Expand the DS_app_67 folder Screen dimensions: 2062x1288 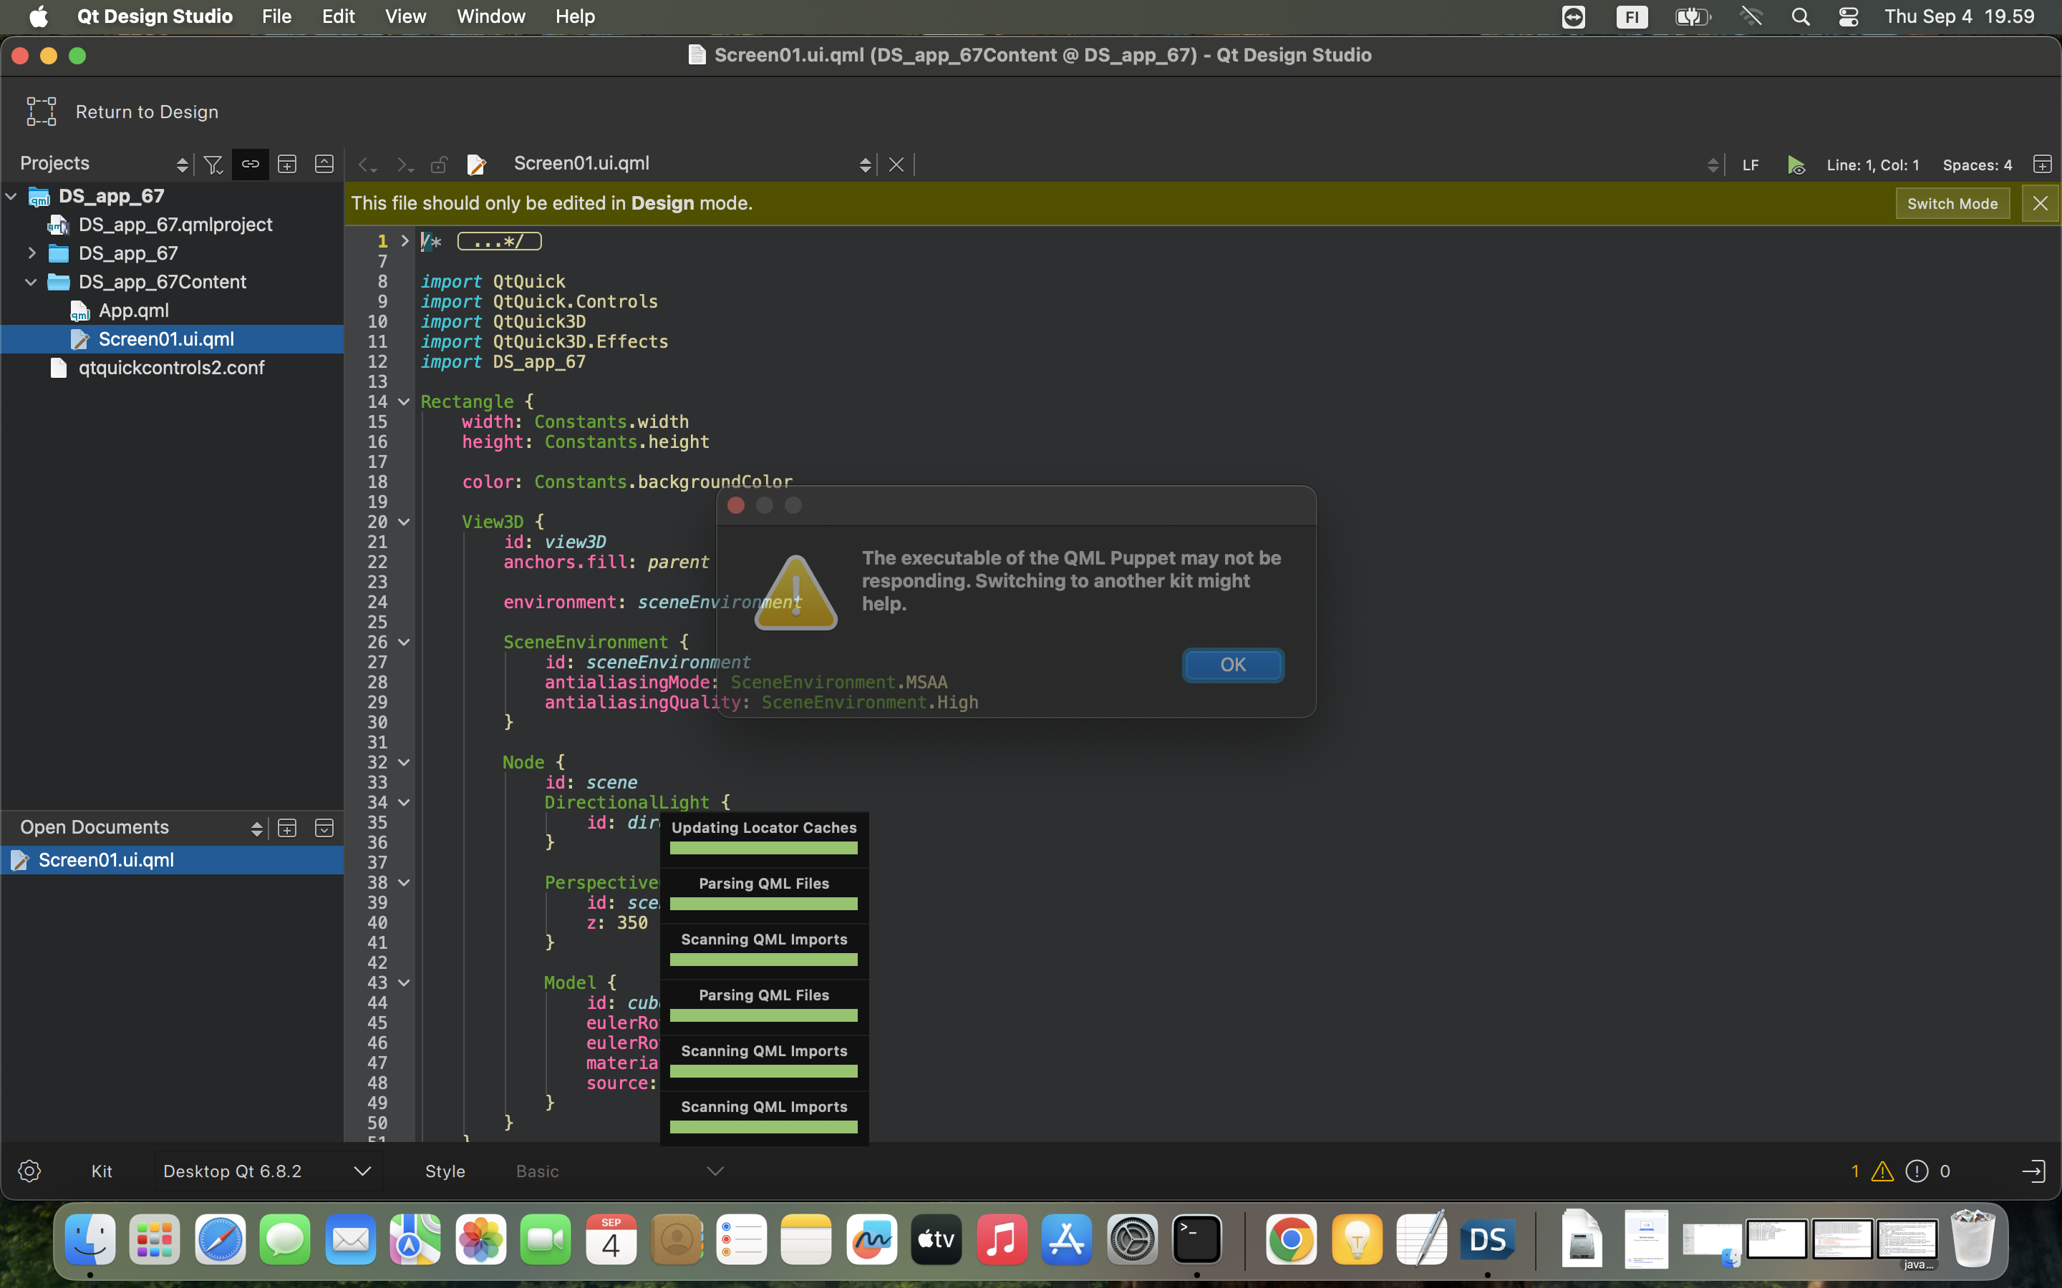point(32,253)
